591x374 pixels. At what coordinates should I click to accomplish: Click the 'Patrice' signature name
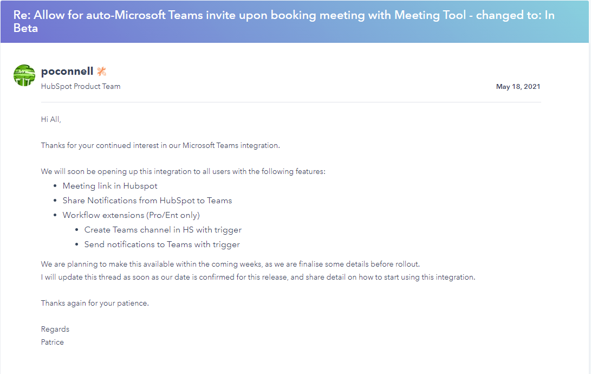[x=53, y=343]
